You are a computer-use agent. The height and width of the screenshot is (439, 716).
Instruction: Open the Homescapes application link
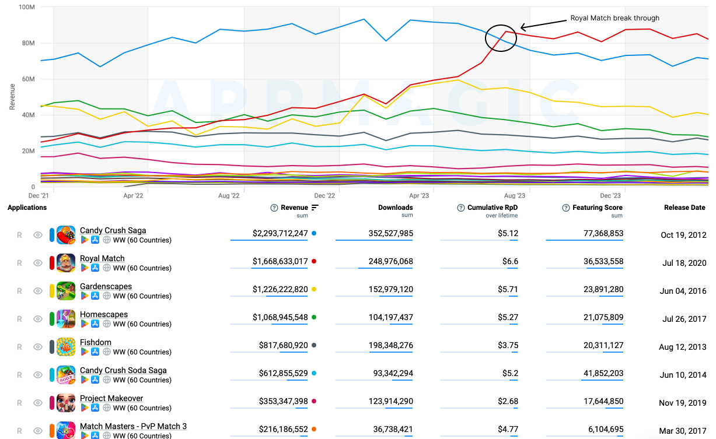(x=104, y=314)
